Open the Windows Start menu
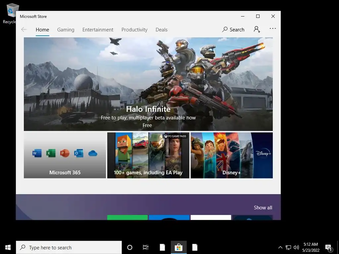The image size is (339, 254). coord(8,247)
